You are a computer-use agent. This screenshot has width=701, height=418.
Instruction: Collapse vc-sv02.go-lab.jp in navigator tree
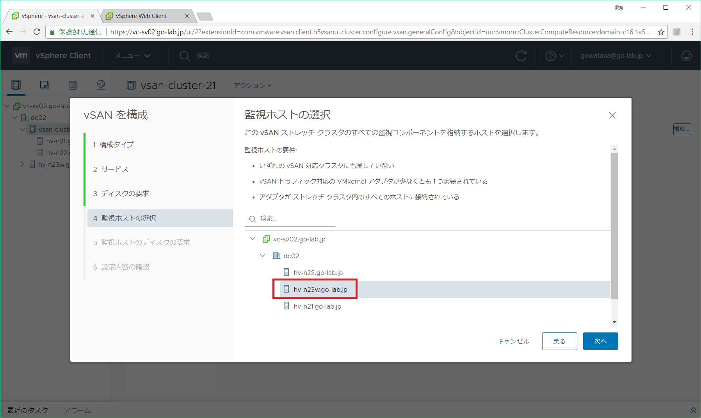(7, 106)
